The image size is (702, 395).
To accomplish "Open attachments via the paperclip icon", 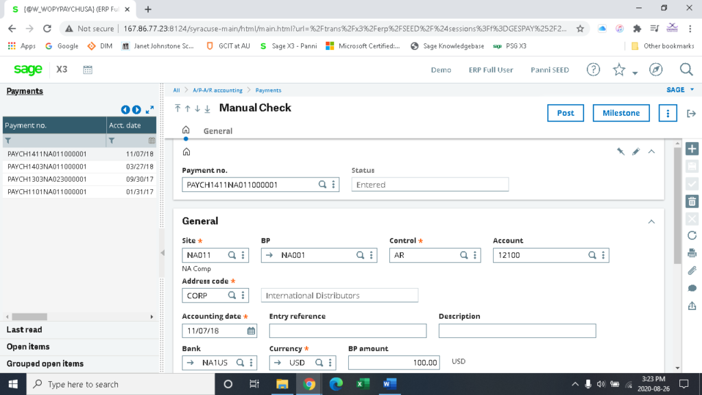I will (x=692, y=270).
